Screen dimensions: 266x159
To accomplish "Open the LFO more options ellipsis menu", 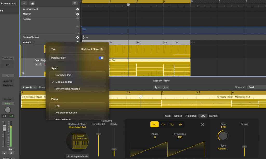I will 202,124.
